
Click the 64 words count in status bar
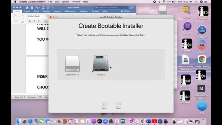click(x=32, y=97)
